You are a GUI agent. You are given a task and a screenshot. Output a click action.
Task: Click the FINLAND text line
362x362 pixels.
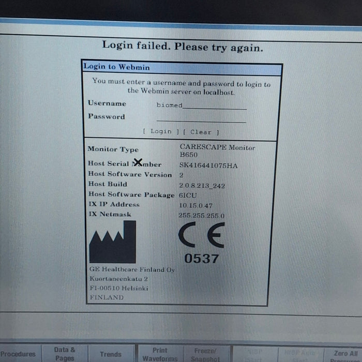[x=107, y=297]
